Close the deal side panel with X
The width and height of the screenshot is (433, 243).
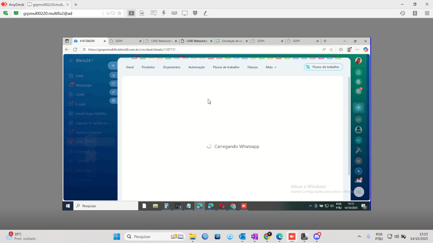113,65
